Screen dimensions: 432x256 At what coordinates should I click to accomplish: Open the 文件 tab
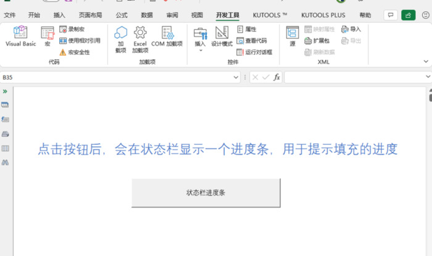coord(10,15)
